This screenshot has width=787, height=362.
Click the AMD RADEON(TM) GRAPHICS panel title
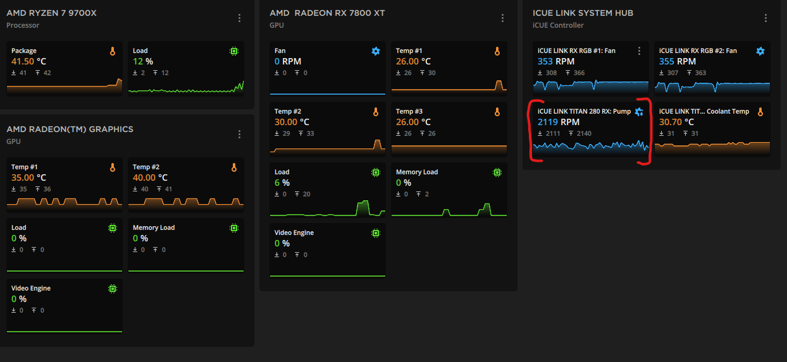coord(70,130)
